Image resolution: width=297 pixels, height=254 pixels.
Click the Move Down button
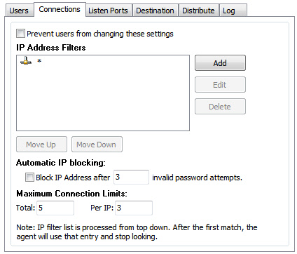pos(97,145)
